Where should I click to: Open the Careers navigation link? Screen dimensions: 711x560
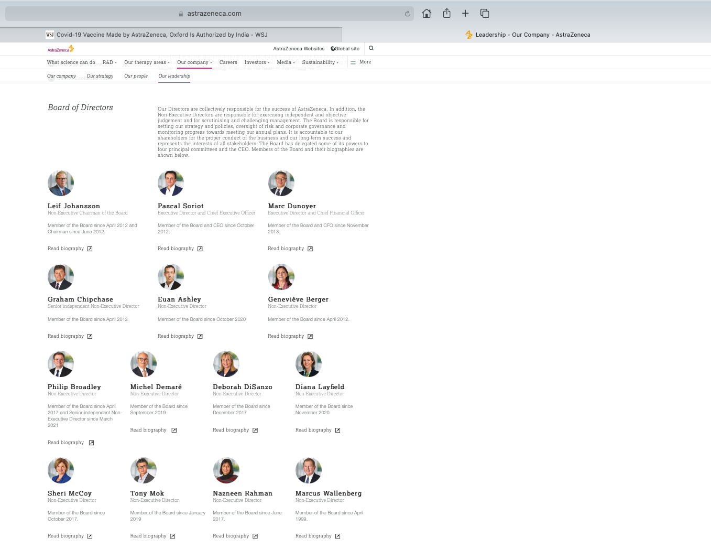tap(228, 62)
